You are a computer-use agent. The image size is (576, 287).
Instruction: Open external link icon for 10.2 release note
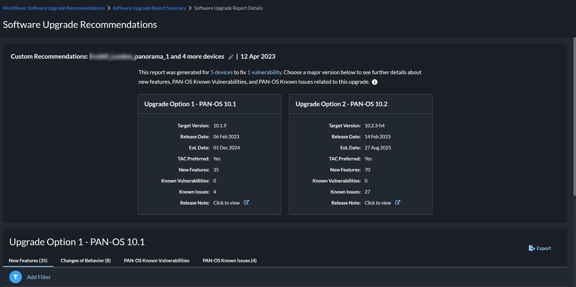tap(398, 203)
